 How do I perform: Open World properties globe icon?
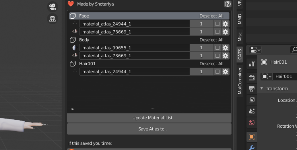pyautogui.click(x=252, y=123)
